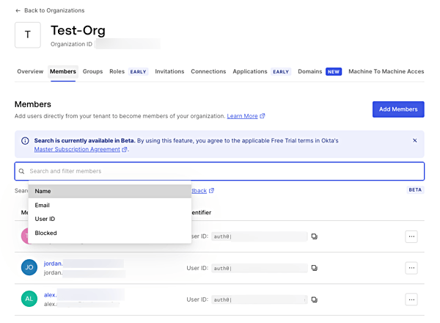Copy the first member's User ID
Viewport: 440px width, 323px height.
pos(315,236)
